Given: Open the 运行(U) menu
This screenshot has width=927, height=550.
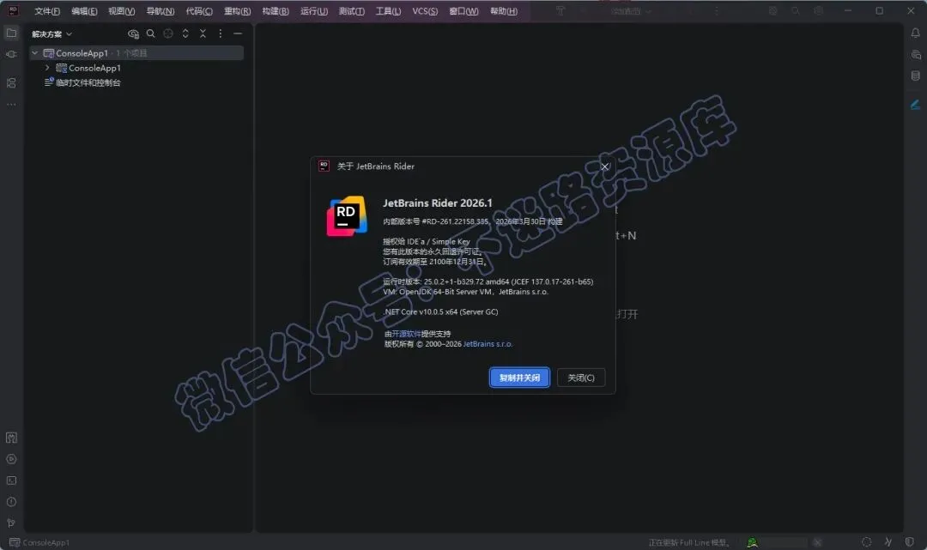Looking at the screenshot, I should tap(314, 11).
